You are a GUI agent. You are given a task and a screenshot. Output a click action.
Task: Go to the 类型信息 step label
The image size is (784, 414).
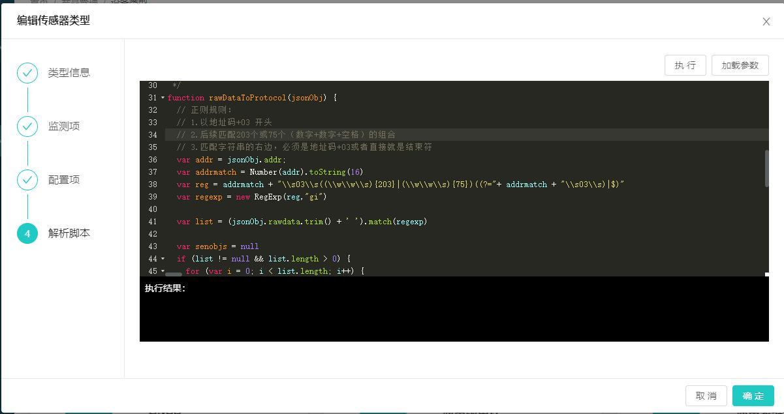69,73
